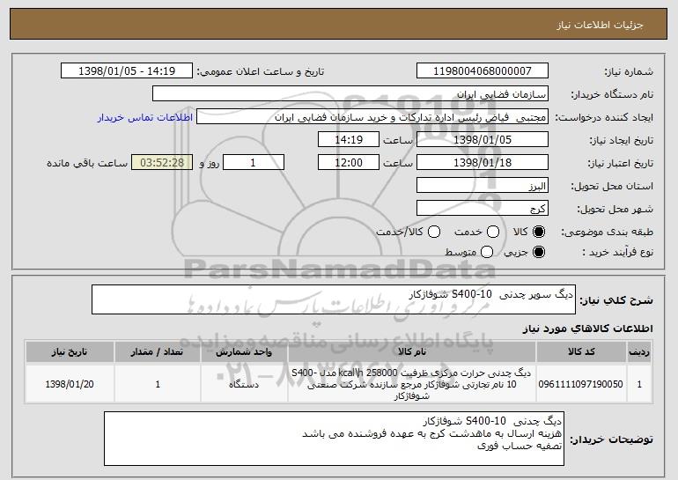678x480 pixels.
Task: Click the شرح کلی نیاز label
Action: point(616,300)
